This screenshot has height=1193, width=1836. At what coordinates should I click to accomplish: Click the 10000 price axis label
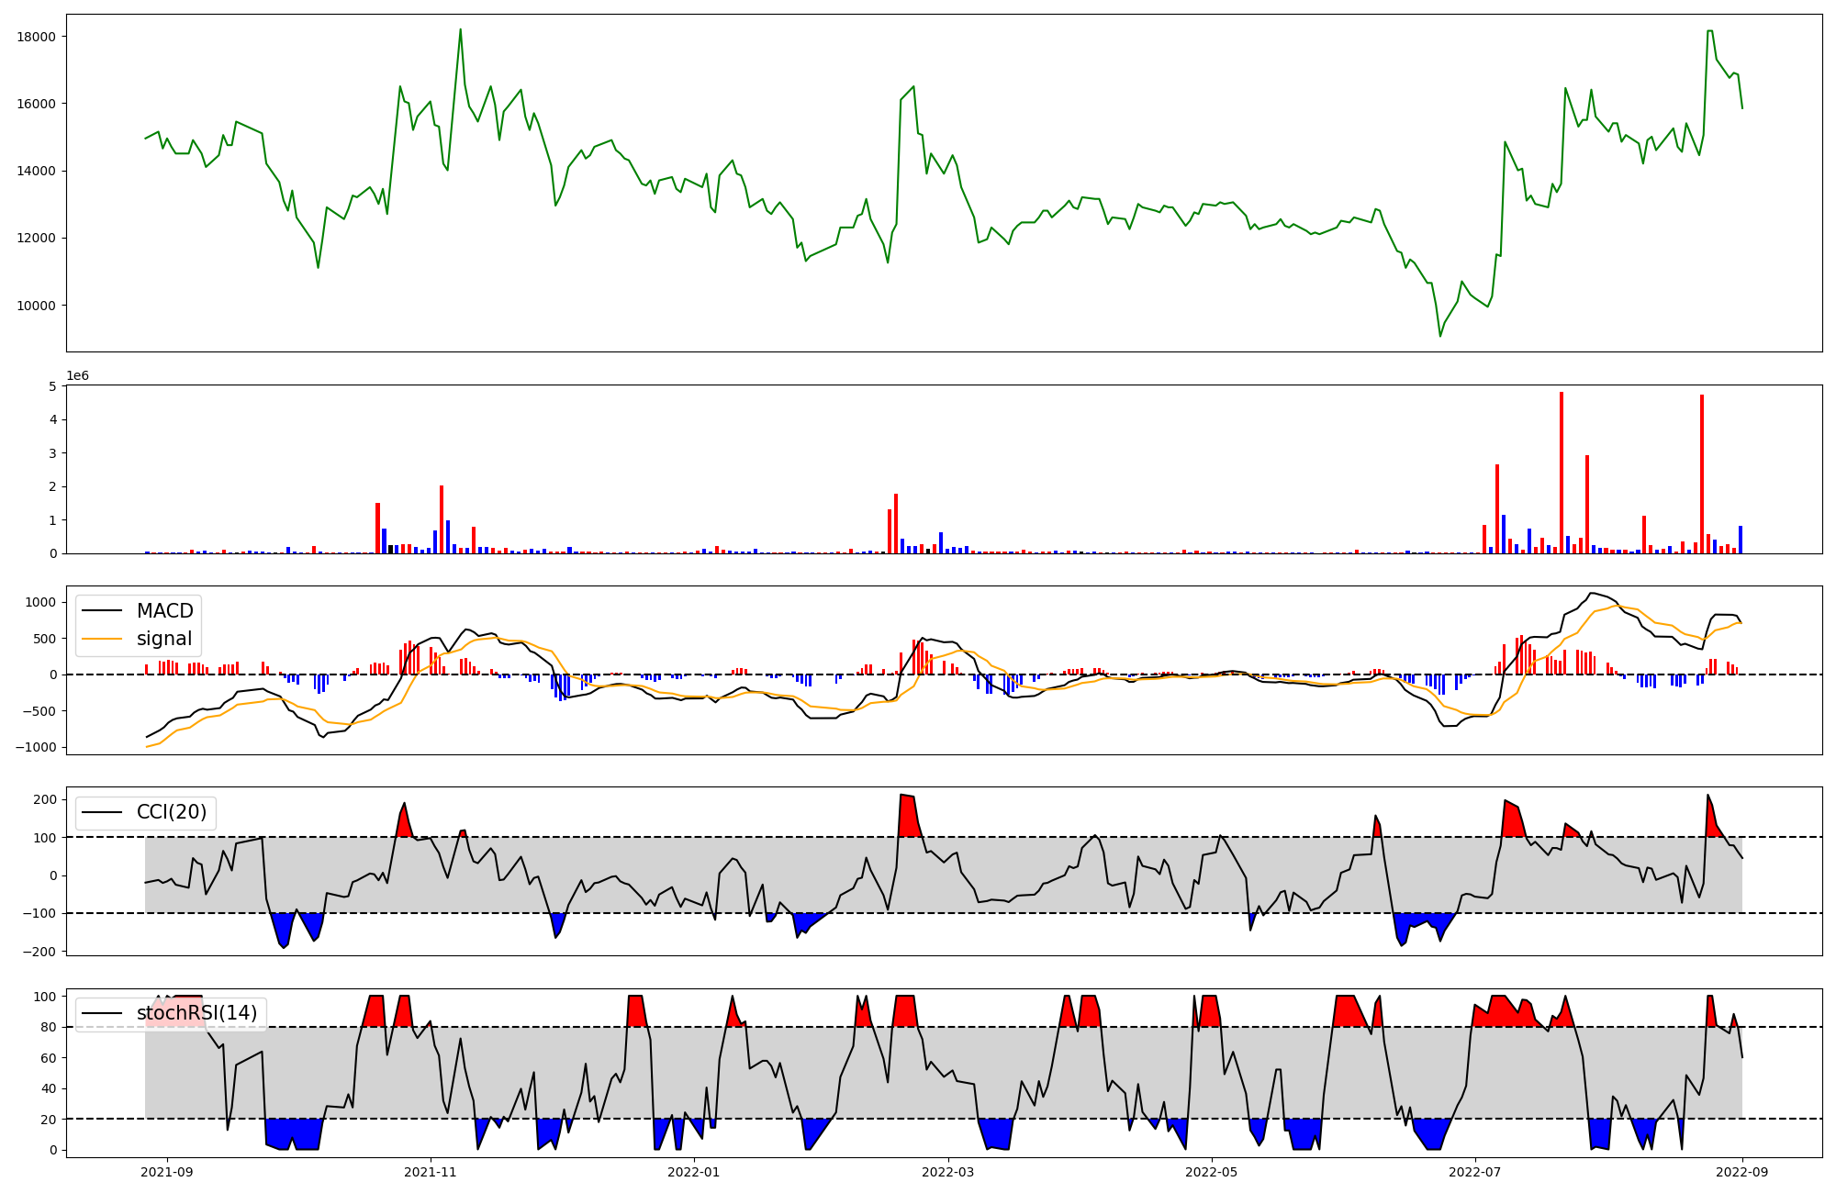(x=37, y=306)
